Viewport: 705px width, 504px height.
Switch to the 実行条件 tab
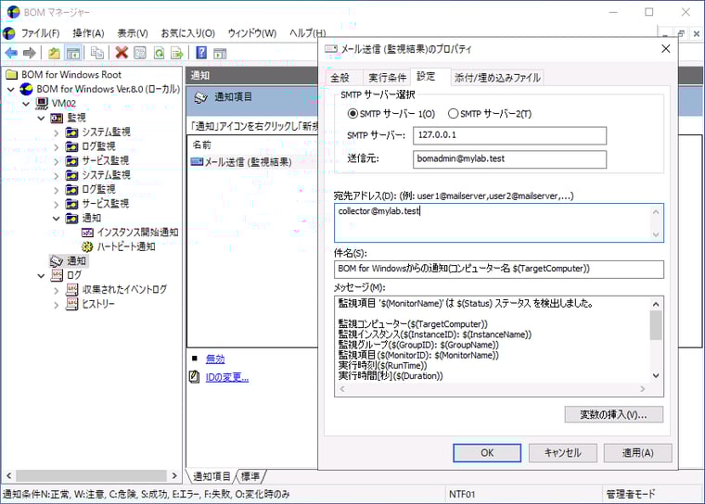pos(387,78)
